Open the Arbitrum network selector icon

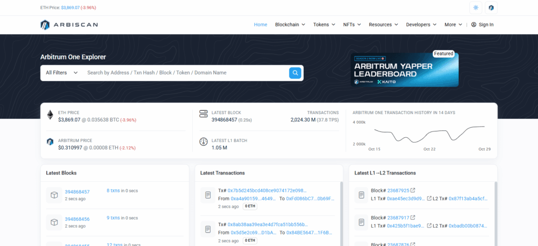(x=491, y=7)
